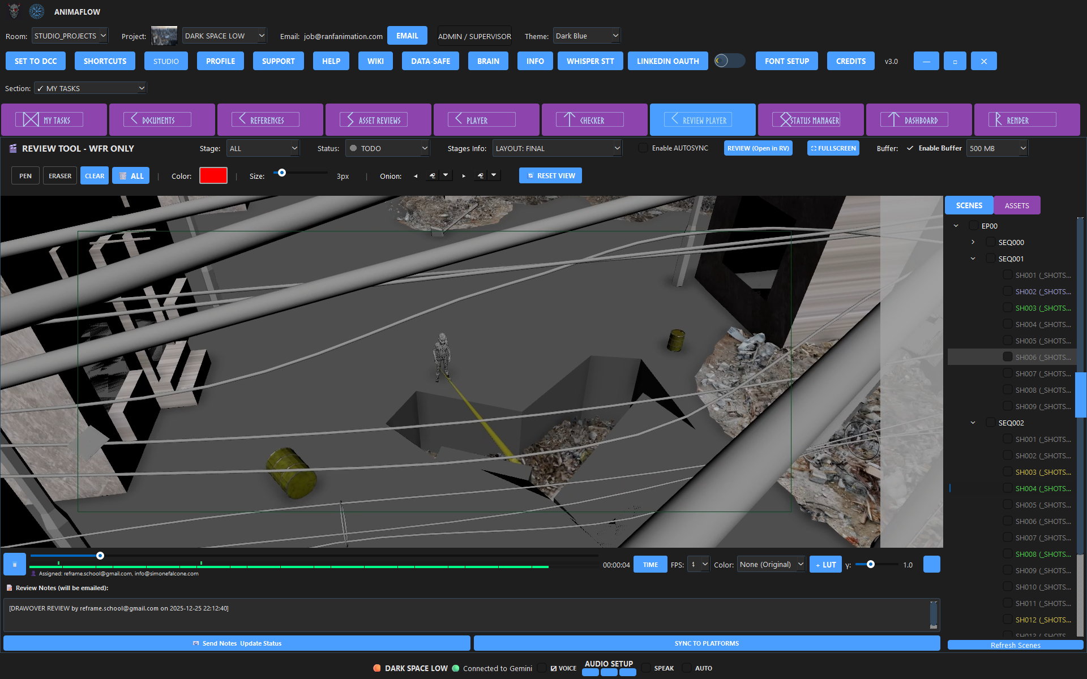This screenshot has height=679, width=1087.
Task: Click the ALL button with trash icon
Action: coord(131,176)
